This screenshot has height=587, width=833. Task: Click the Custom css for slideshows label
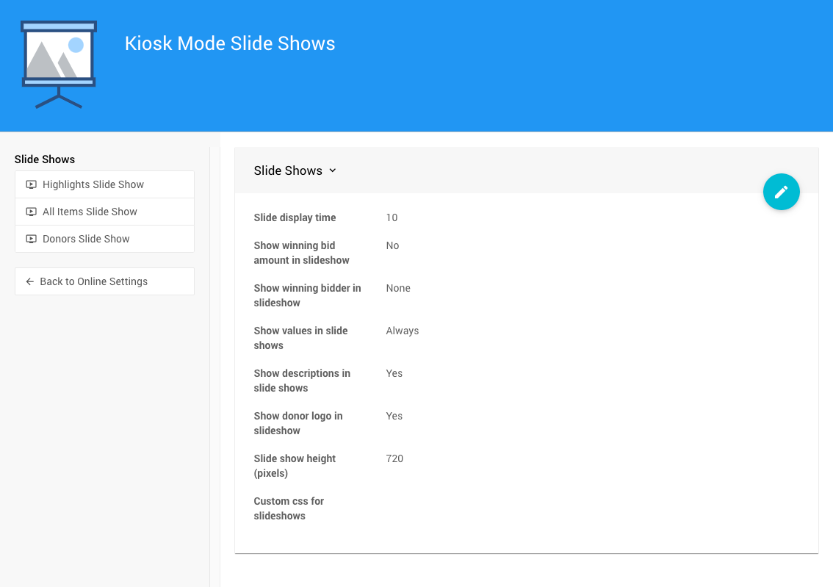[289, 508]
